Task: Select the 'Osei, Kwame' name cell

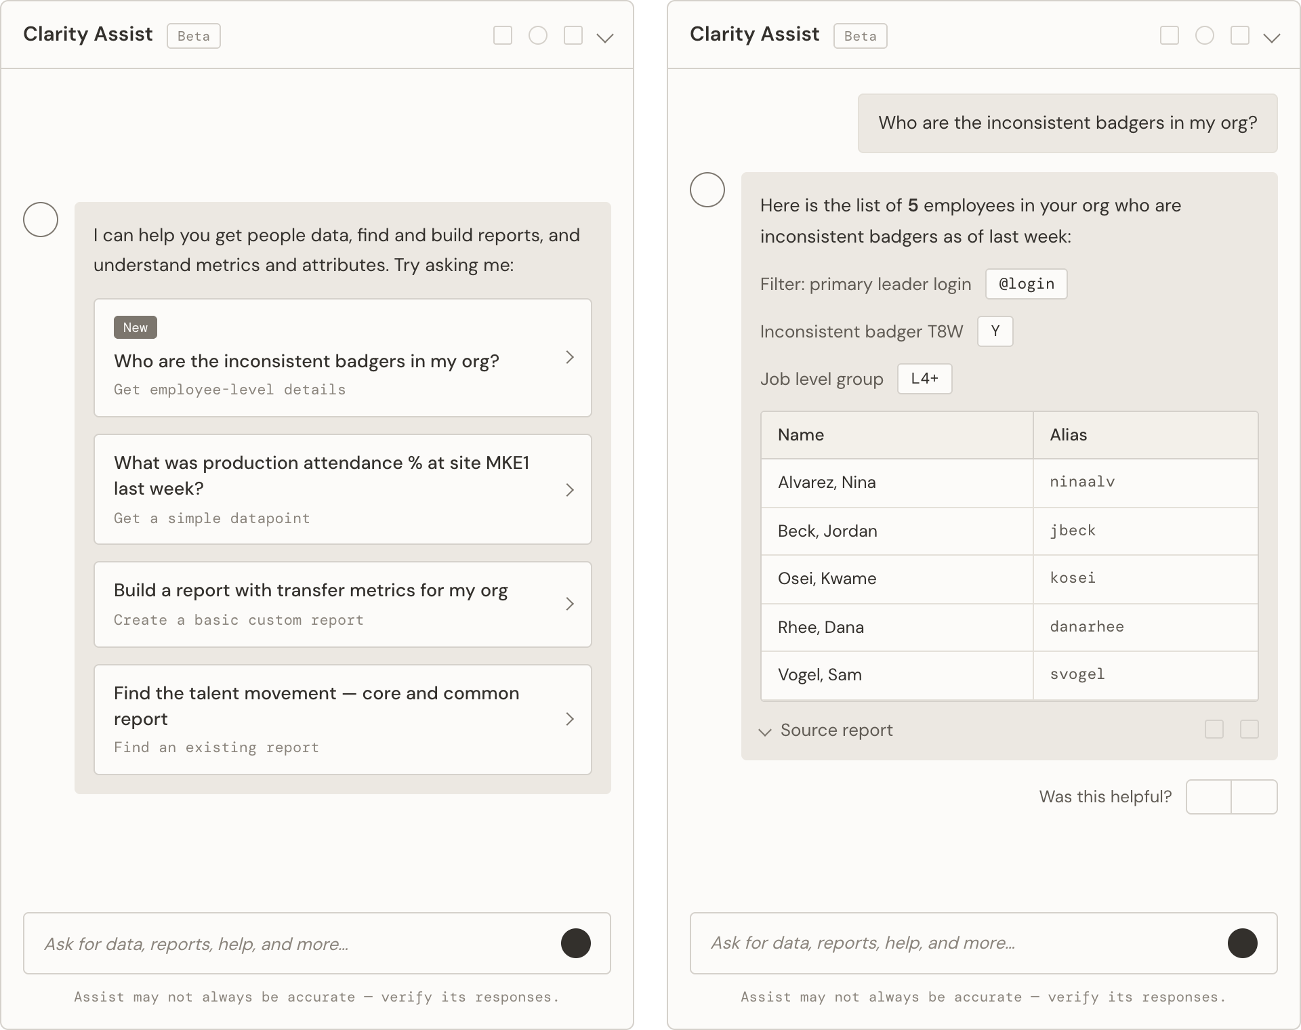Action: pyautogui.click(x=897, y=579)
